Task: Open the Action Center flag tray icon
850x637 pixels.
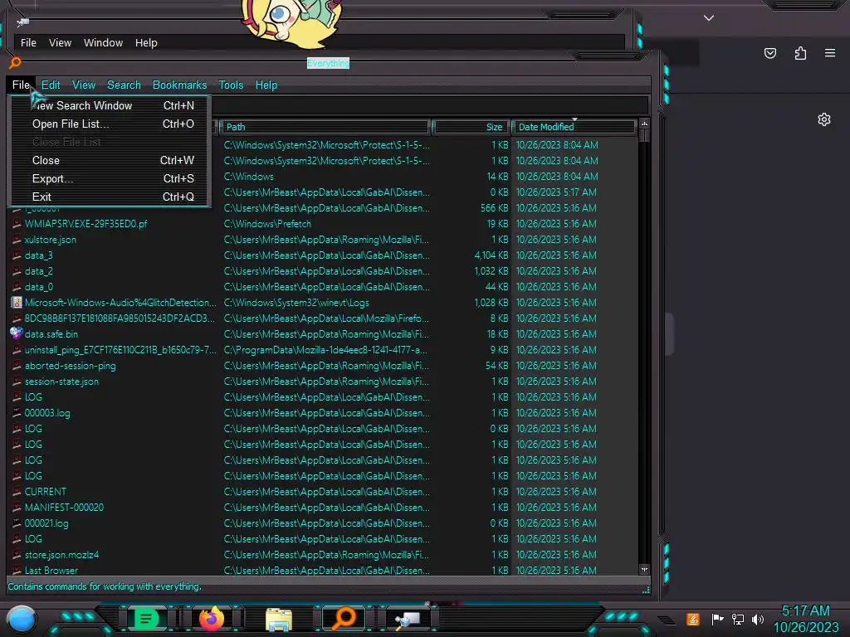Action: click(717, 619)
